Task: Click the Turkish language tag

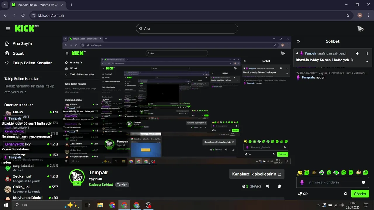Action: pos(122,185)
